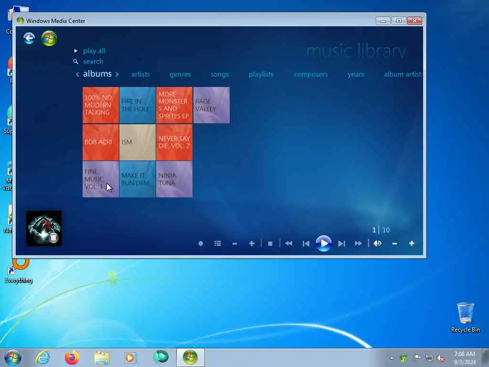
Task: Click play all
Action: click(94, 51)
